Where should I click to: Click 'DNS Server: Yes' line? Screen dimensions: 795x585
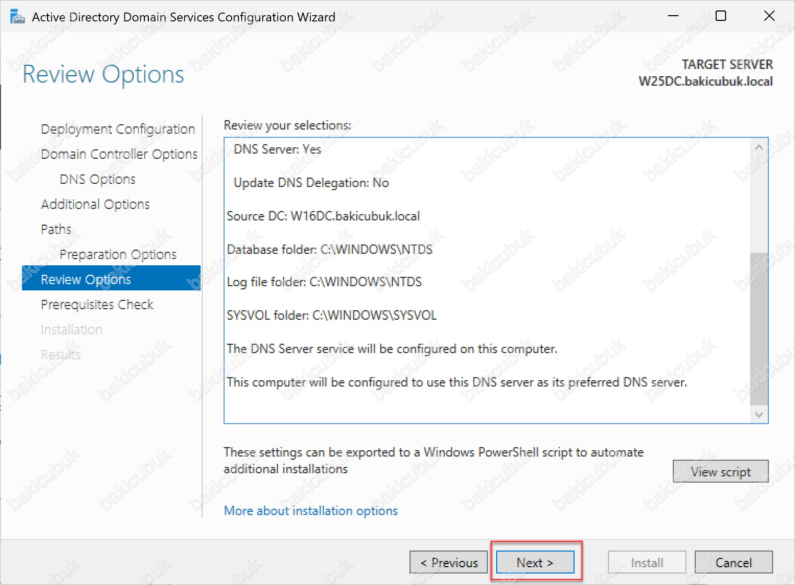pyautogui.click(x=277, y=149)
